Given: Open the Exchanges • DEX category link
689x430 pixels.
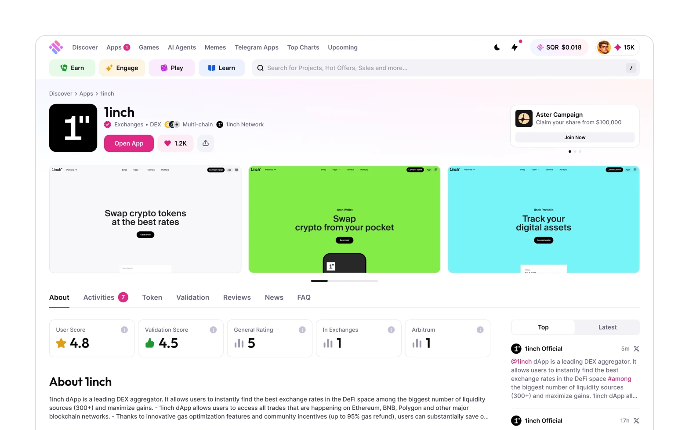Looking at the screenshot, I should click(138, 125).
